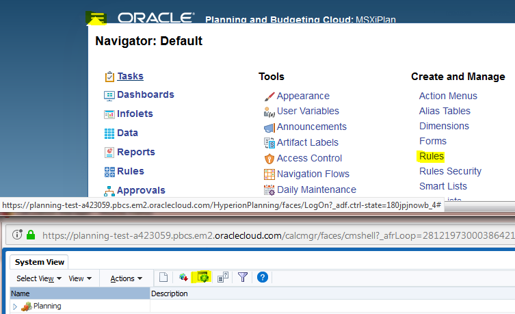
Task: Open Daily Maintenance link
Action: point(316,190)
